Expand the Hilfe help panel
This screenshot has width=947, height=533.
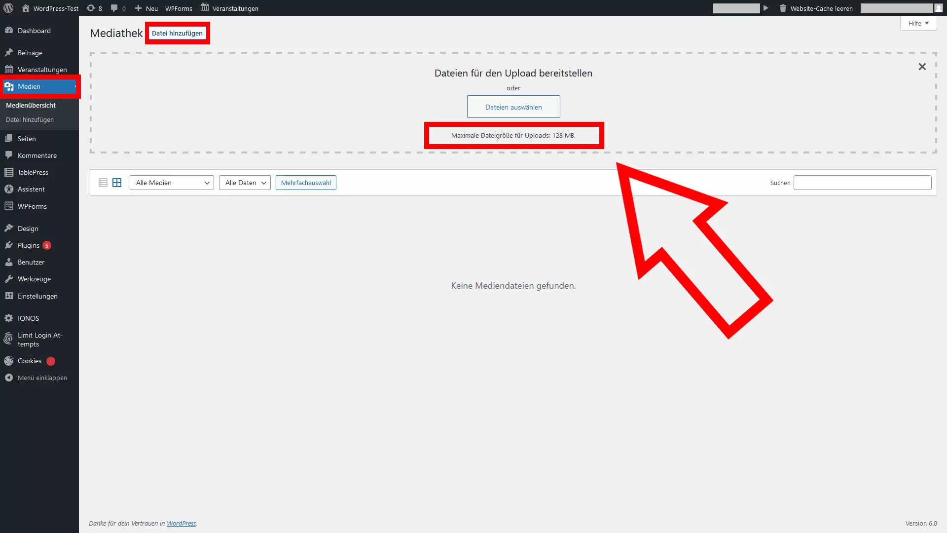coord(918,23)
